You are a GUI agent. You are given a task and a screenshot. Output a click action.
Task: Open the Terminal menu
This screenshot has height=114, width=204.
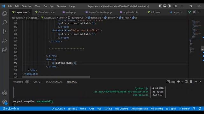(62, 6)
